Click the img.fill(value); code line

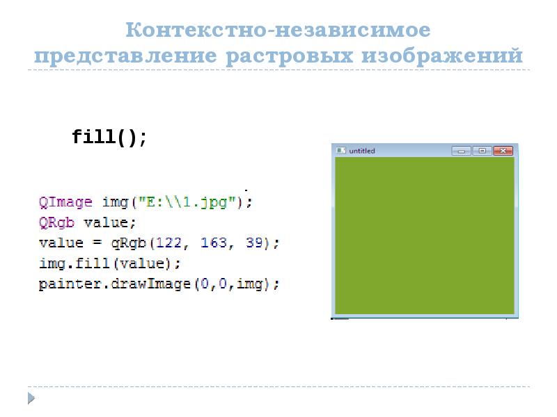click(x=109, y=263)
